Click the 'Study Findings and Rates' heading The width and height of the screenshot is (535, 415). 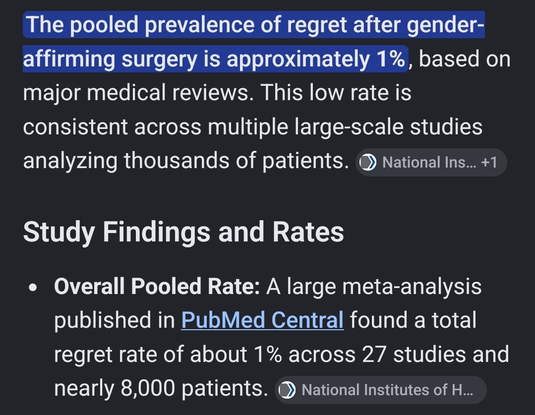click(183, 232)
